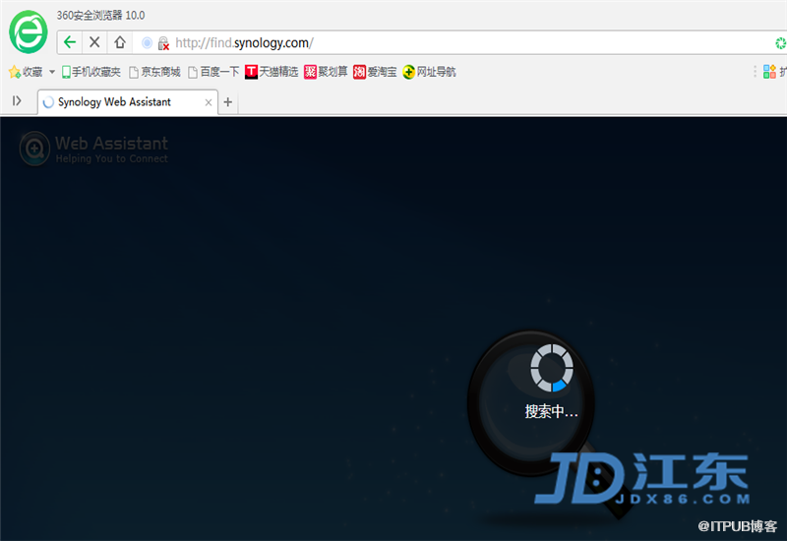The width and height of the screenshot is (787, 541).
Task: Click the searching progress spinner
Action: point(552,368)
